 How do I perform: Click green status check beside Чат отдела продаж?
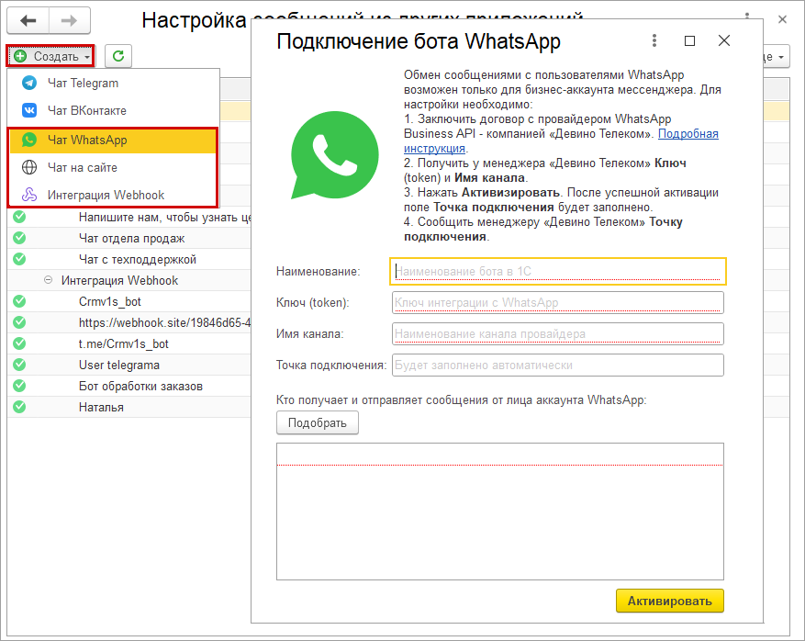pos(19,239)
